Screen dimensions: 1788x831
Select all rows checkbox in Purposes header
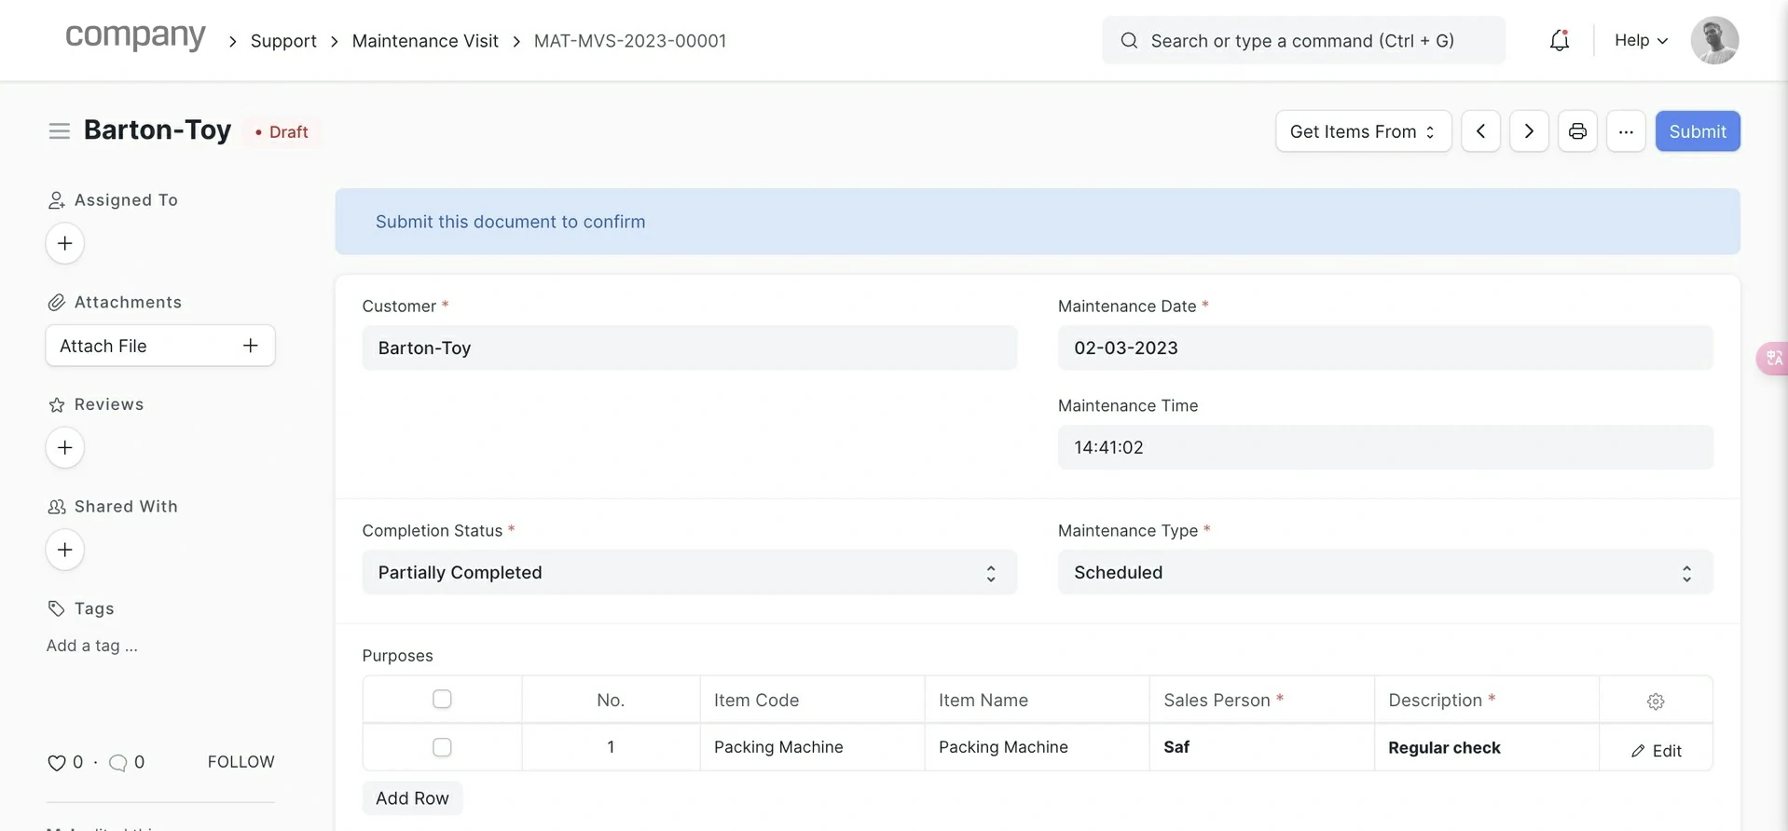[x=442, y=699]
